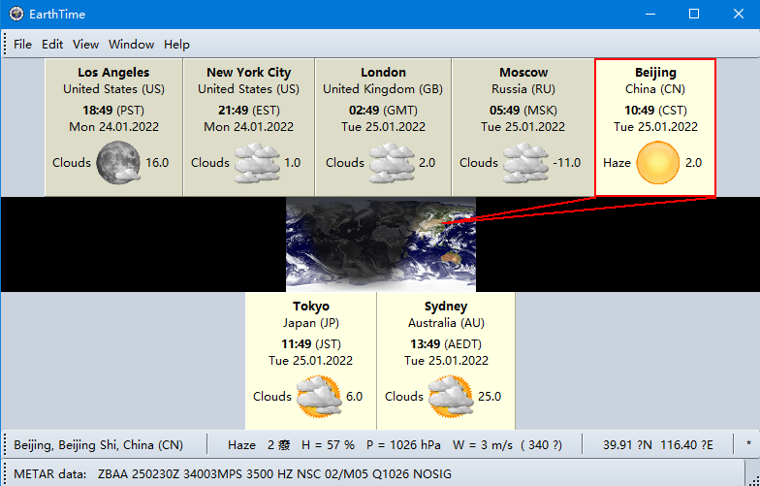Click the asterisk indicator in status bar
The width and height of the screenshot is (760, 486).
[x=748, y=444]
